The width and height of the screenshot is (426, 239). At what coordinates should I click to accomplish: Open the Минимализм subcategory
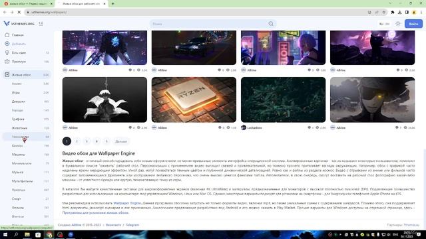click(27, 163)
